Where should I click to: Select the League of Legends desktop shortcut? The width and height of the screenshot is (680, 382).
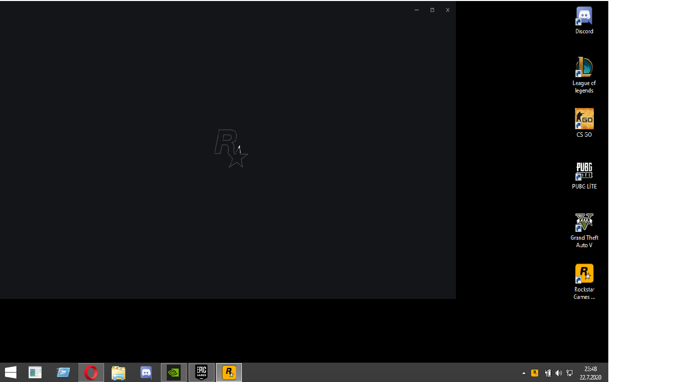[584, 75]
